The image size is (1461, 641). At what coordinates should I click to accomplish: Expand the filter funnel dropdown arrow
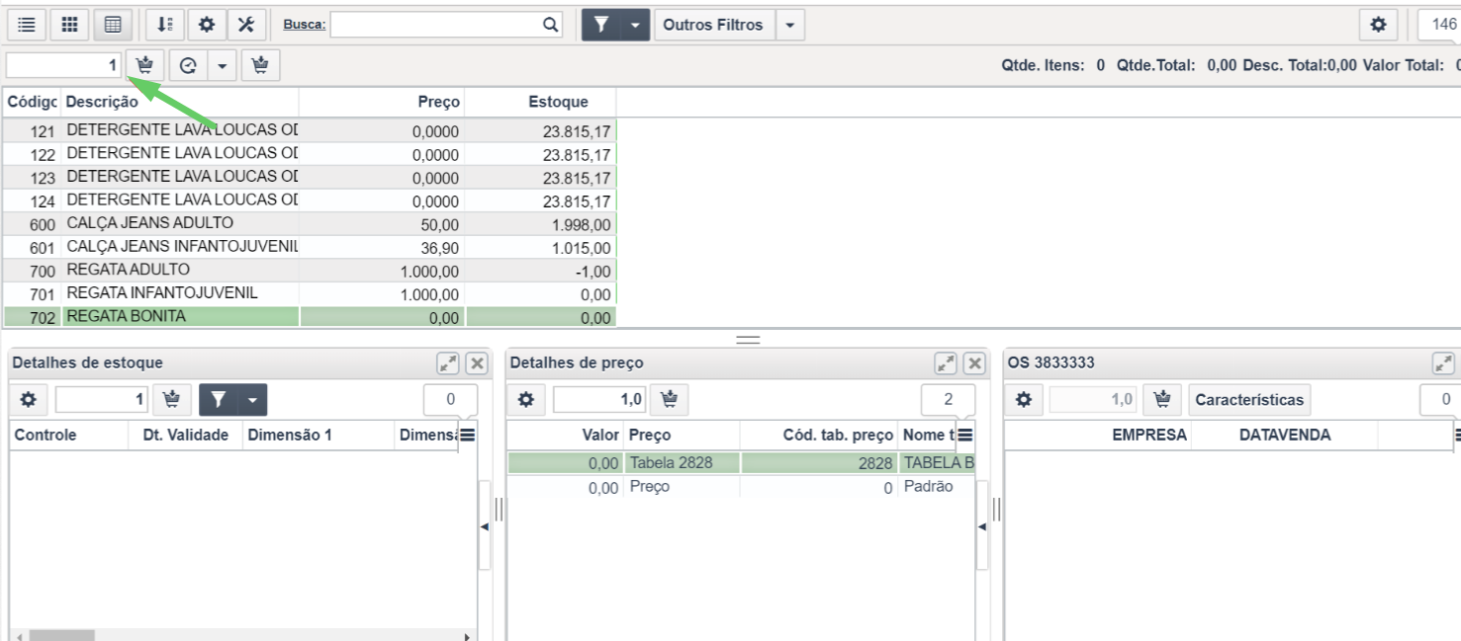pos(634,25)
